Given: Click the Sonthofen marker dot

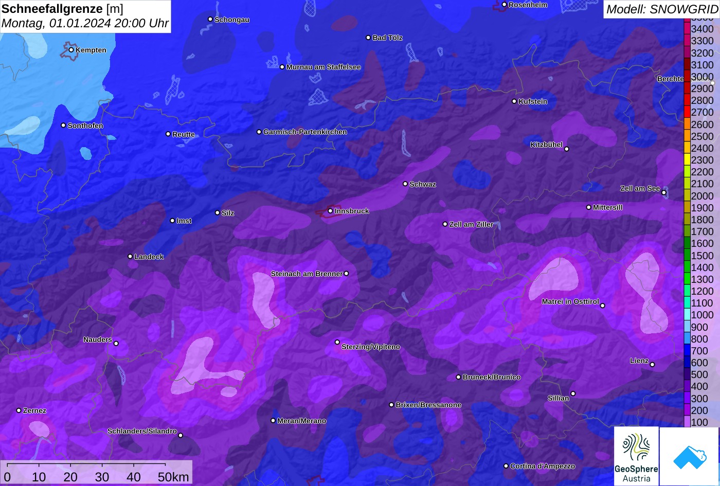Looking at the screenshot, I should 63,125.
